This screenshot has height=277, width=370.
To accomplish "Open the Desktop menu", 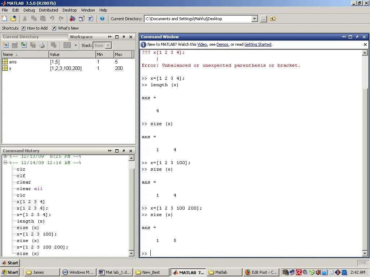I will pyautogui.click(x=70, y=10).
